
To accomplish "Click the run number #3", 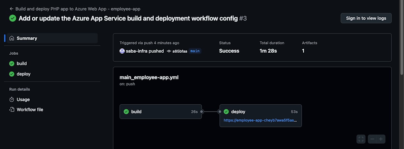I will 243,18.
